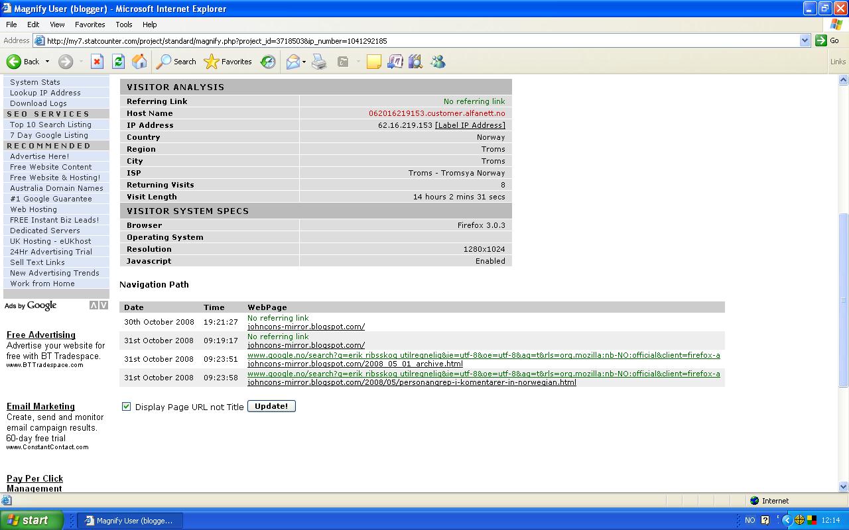Click the Start button
This screenshot has width=849, height=530.
tap(31, 520)
